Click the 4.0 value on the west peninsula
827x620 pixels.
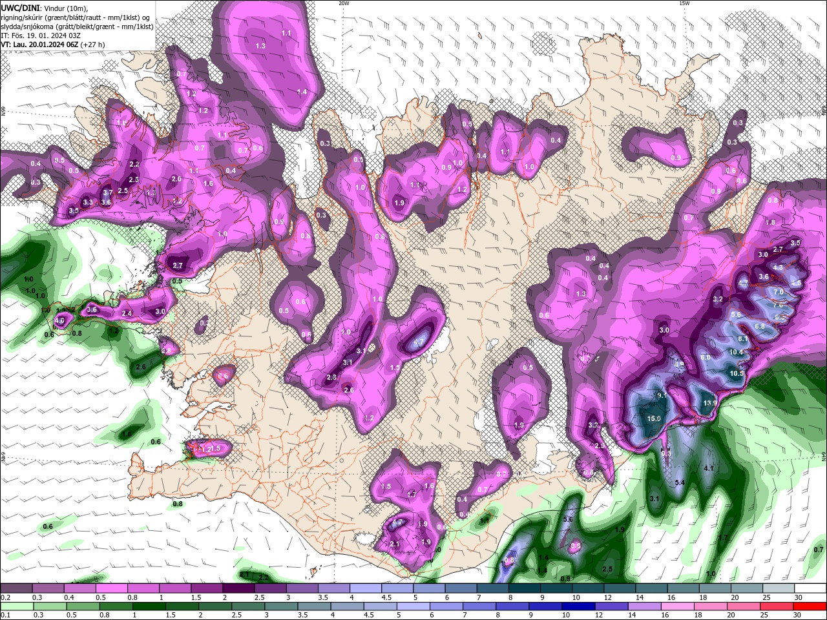pyautogui.click(x=60, y=320)
